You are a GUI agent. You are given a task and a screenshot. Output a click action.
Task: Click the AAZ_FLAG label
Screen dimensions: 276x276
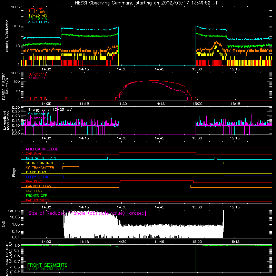pyautogui.click(x=34, y=191)
